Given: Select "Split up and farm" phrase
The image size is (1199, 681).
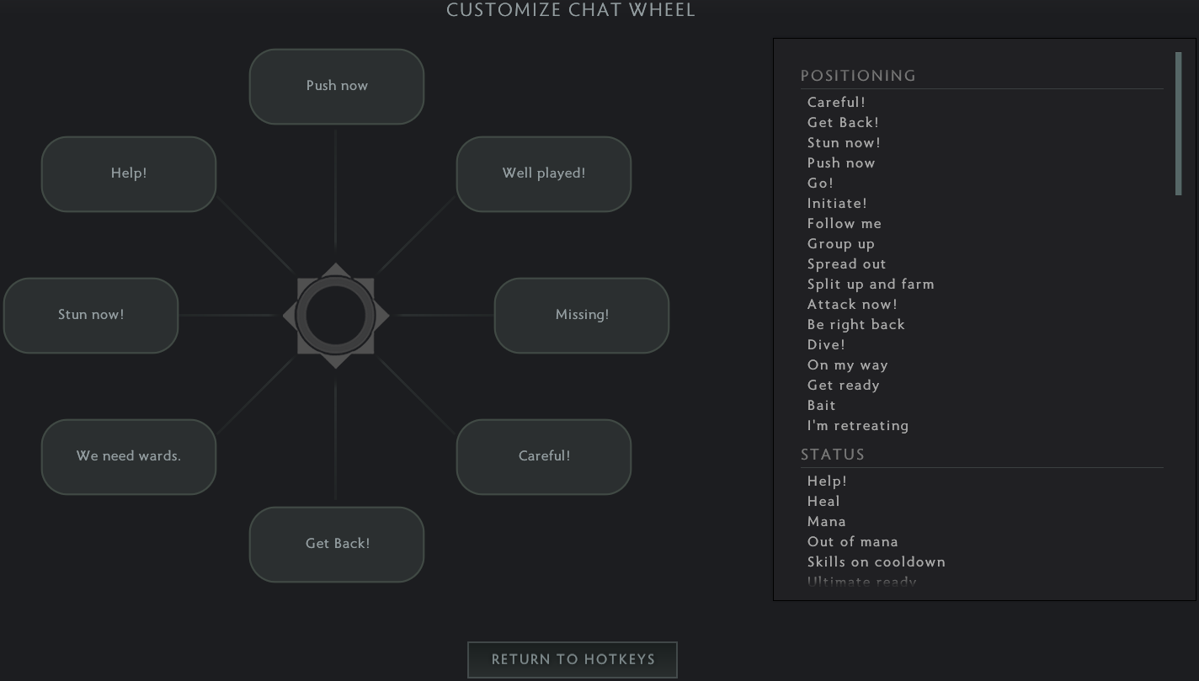Looking at the screenshot, I should [871, 285].
